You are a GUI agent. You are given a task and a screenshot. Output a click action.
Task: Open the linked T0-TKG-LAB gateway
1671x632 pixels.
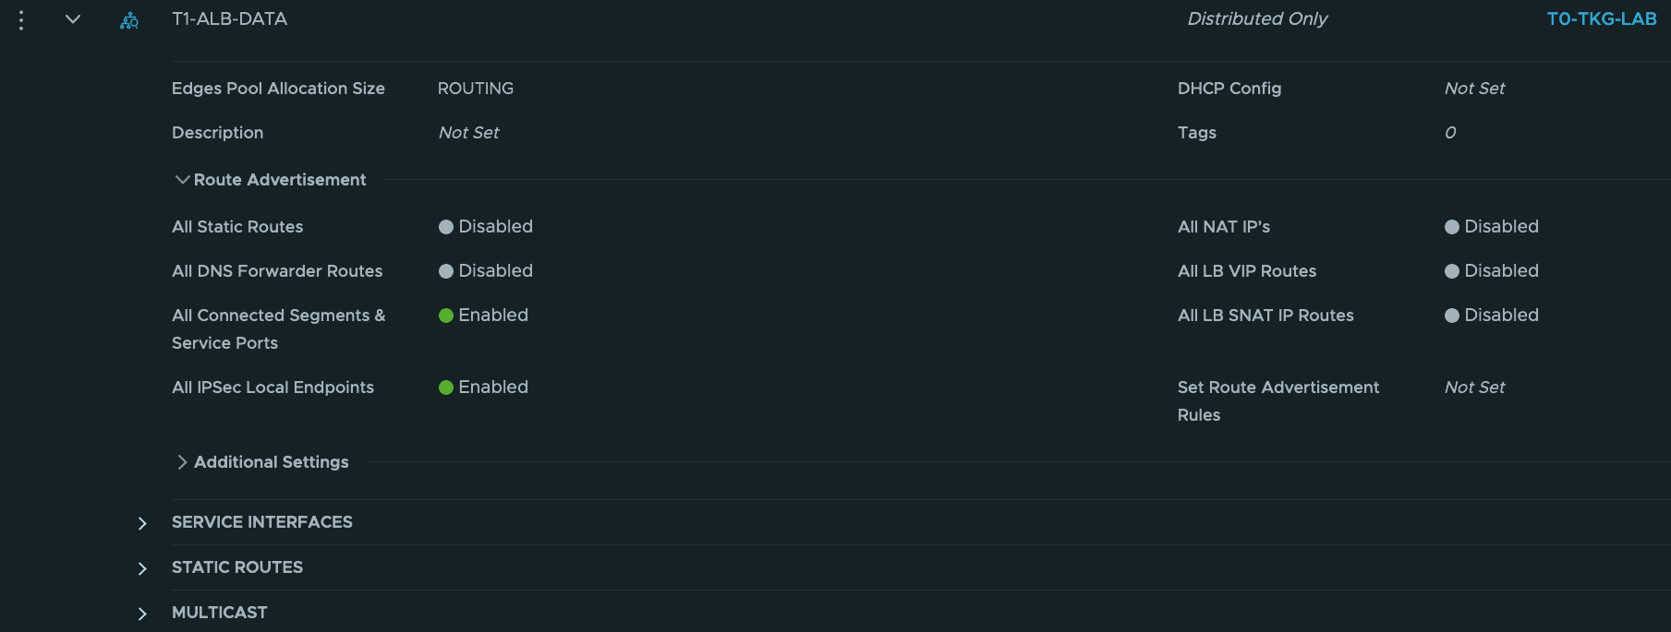pos(1601,18)
